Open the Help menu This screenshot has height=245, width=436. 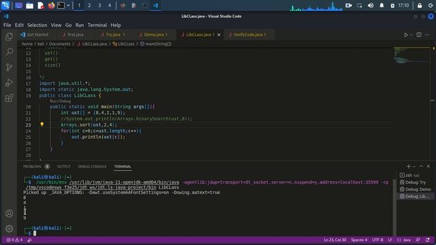click(x=116, y=25)
